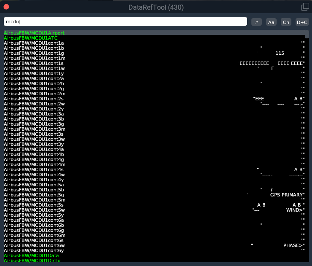This screenshot has height=266, width=312.
Task: Select AirbusFBW/MCDU1ATC command row
Action: pyautogui.click(x=154, y=38)
